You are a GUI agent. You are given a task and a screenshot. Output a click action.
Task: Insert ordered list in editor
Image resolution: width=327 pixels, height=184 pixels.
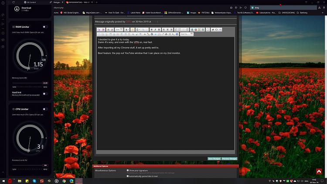click(x=176, y=30)
